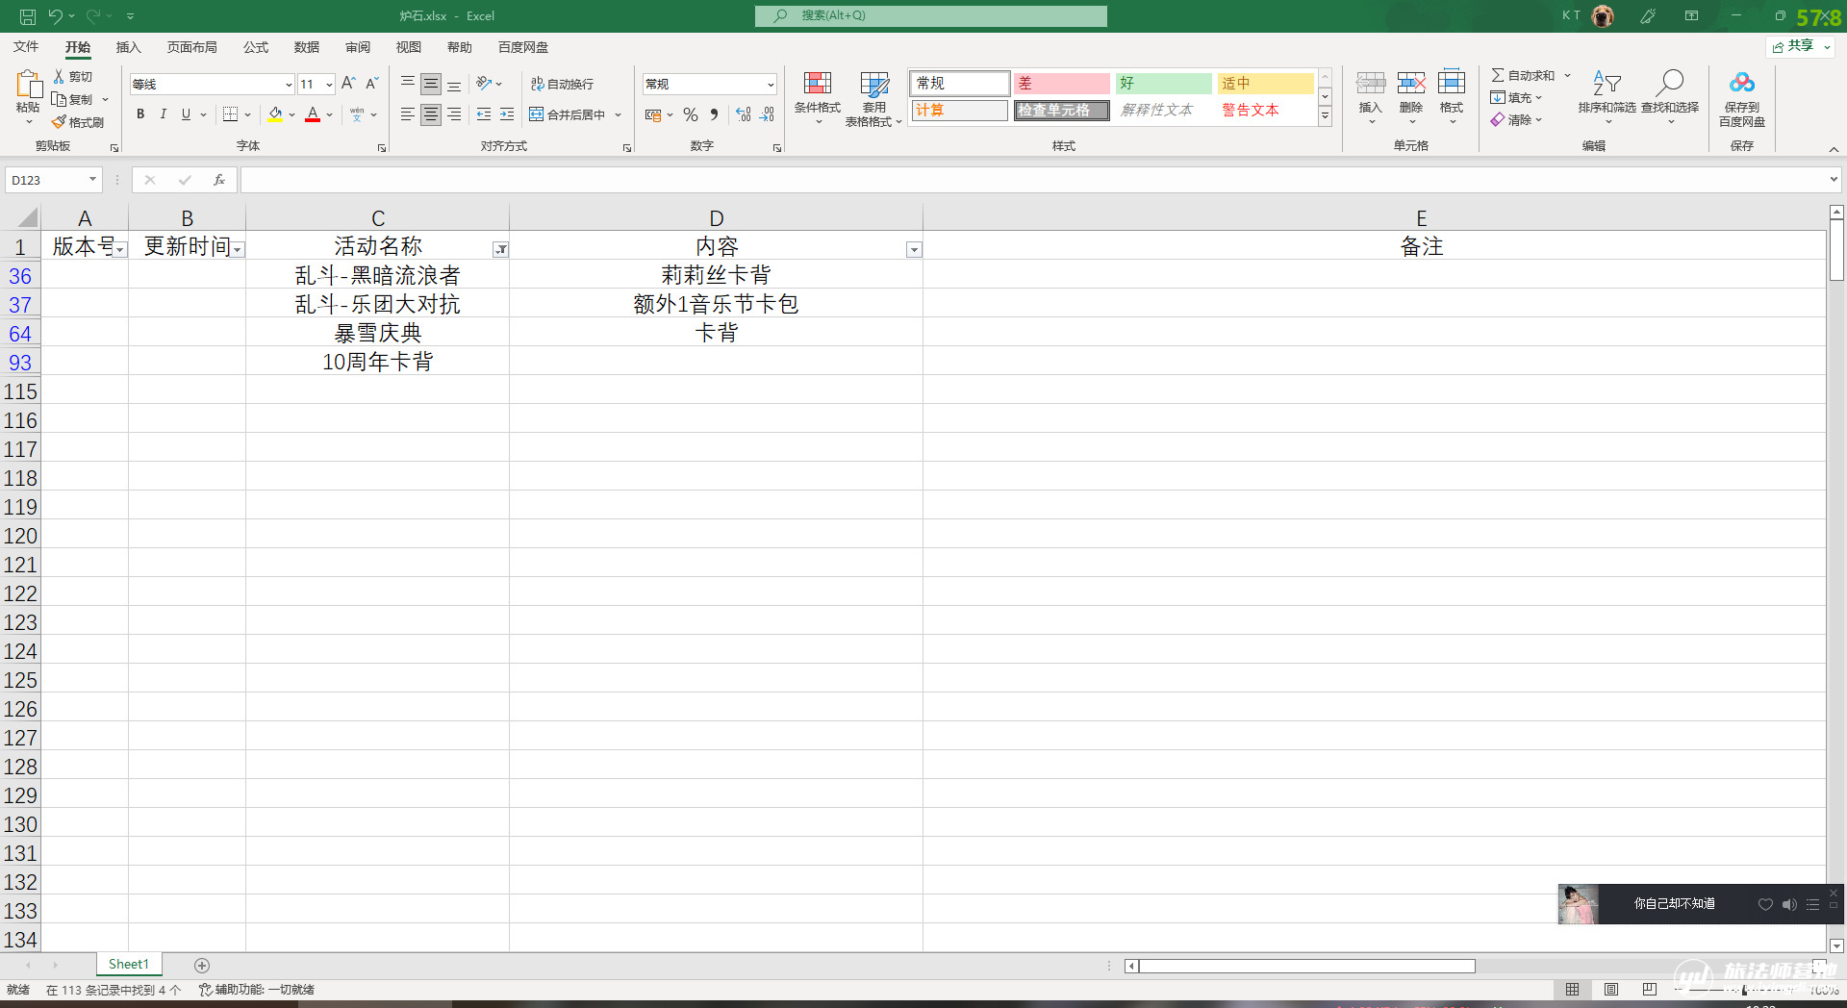
Task: Click Save to Baidu Netdisk icon
Action: pos(1741,85)
